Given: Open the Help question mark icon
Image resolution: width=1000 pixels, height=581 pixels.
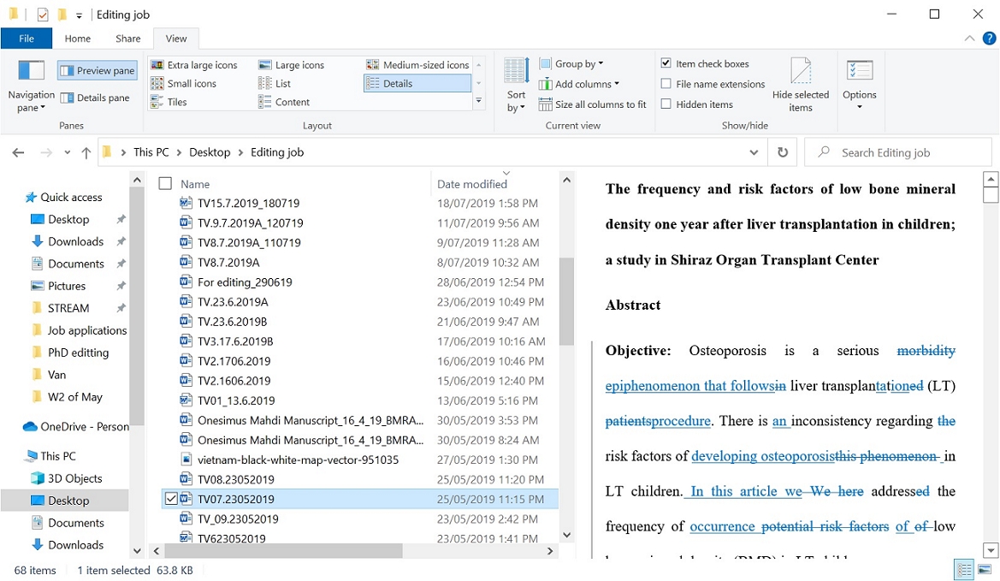Looking at the screenshot, I should point(989,39).
